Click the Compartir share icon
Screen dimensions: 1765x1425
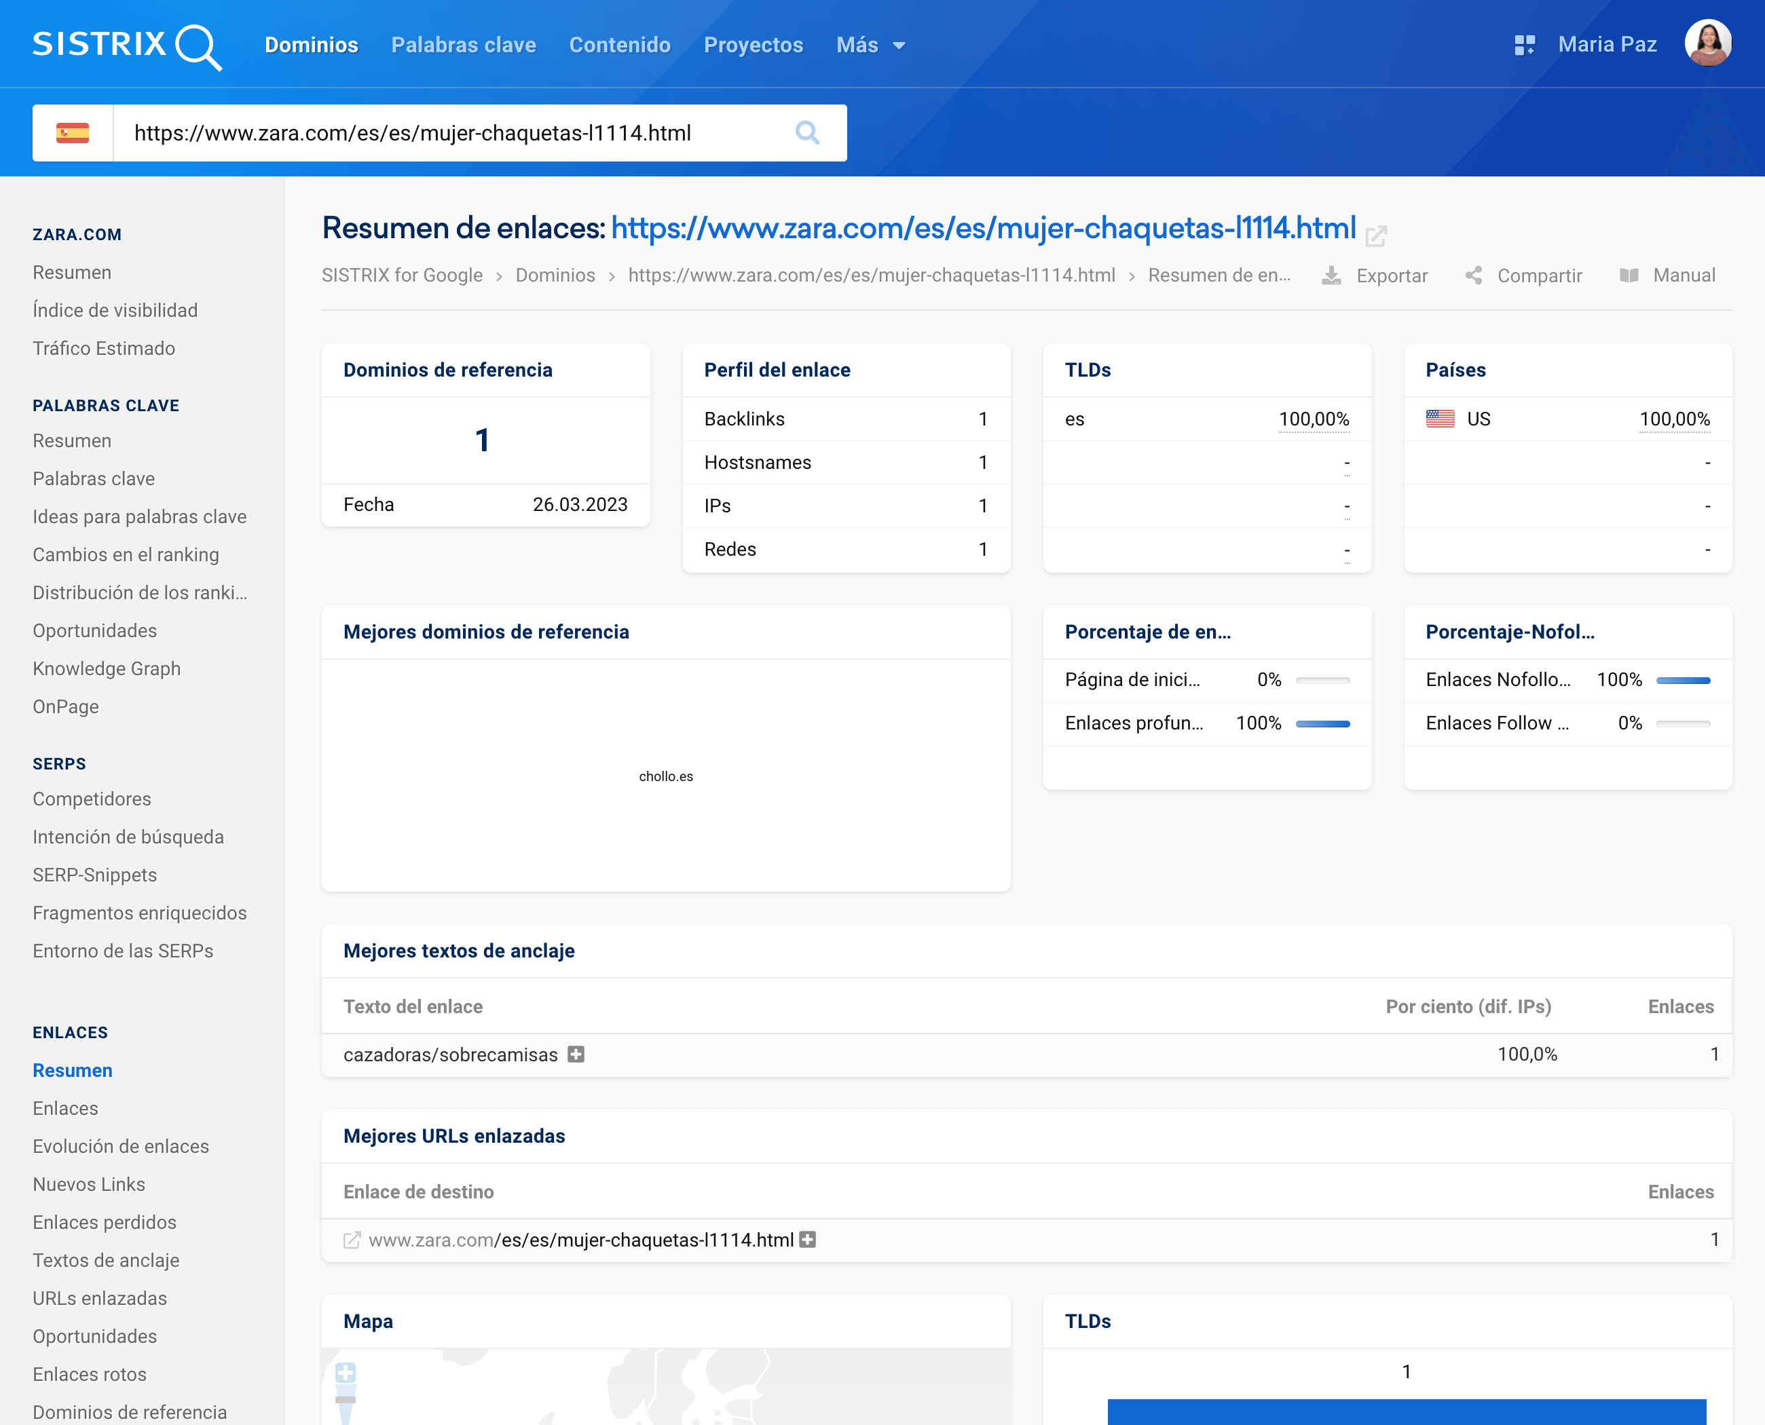coord(1474,275)
